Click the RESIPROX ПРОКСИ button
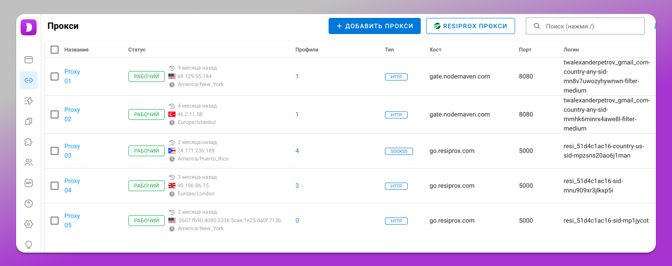The height and width of the screenshot is (266, 672). (x=470, y=26)
